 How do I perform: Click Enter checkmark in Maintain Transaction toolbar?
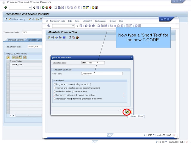[49, 26]
